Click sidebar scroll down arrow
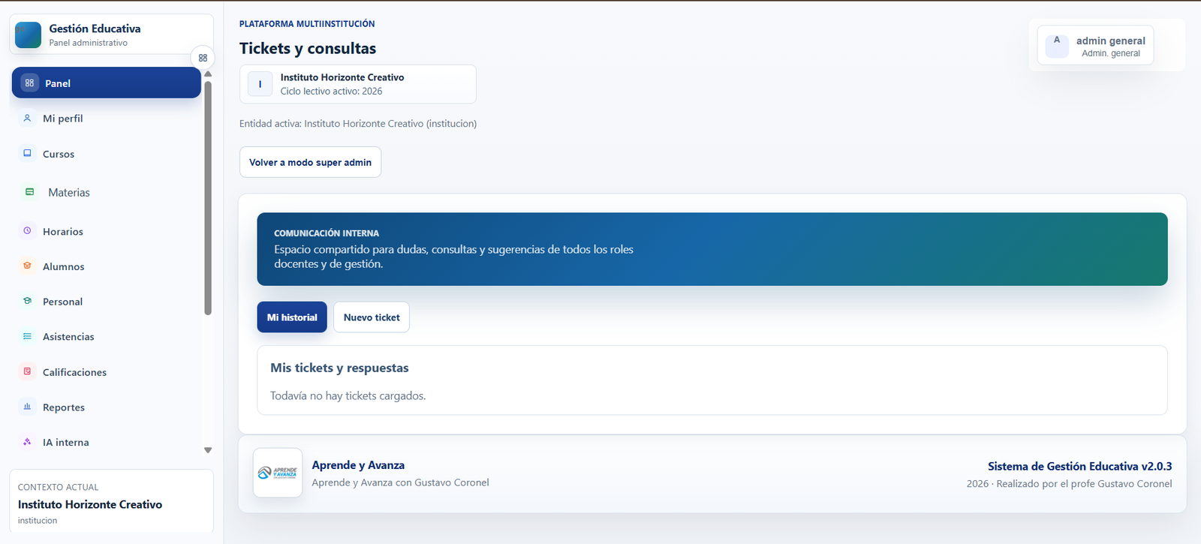The height and width of the screenshot is (544, 1201). point(208,450)
